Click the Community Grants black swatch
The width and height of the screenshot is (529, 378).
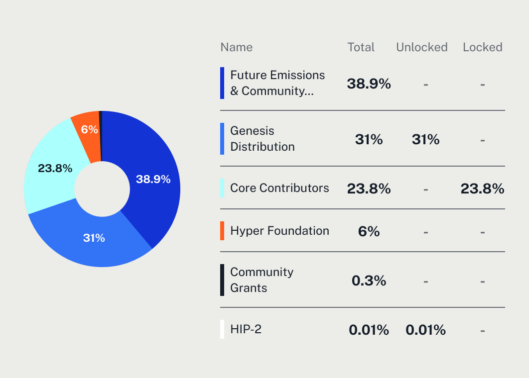[222, 280]
